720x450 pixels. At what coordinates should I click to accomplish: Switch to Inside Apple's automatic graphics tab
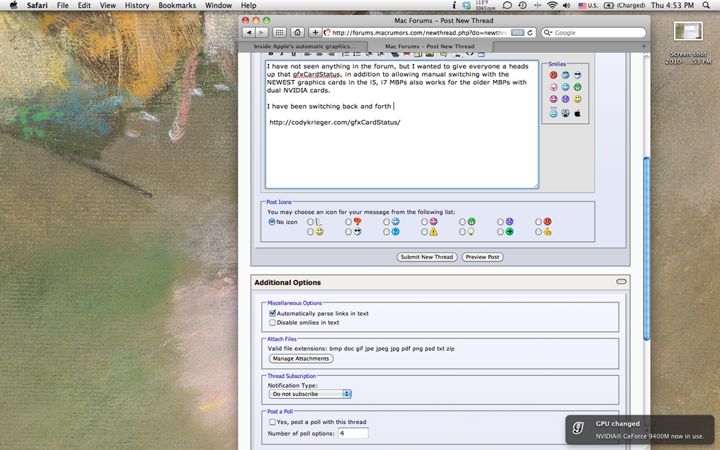click(304, 46)
